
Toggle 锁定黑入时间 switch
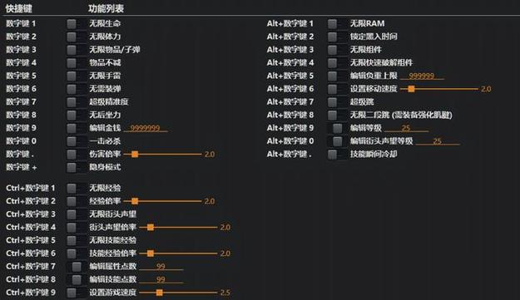(337, 37)
